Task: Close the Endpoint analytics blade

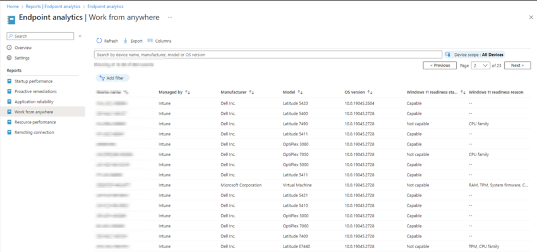Action: (531, 18)
